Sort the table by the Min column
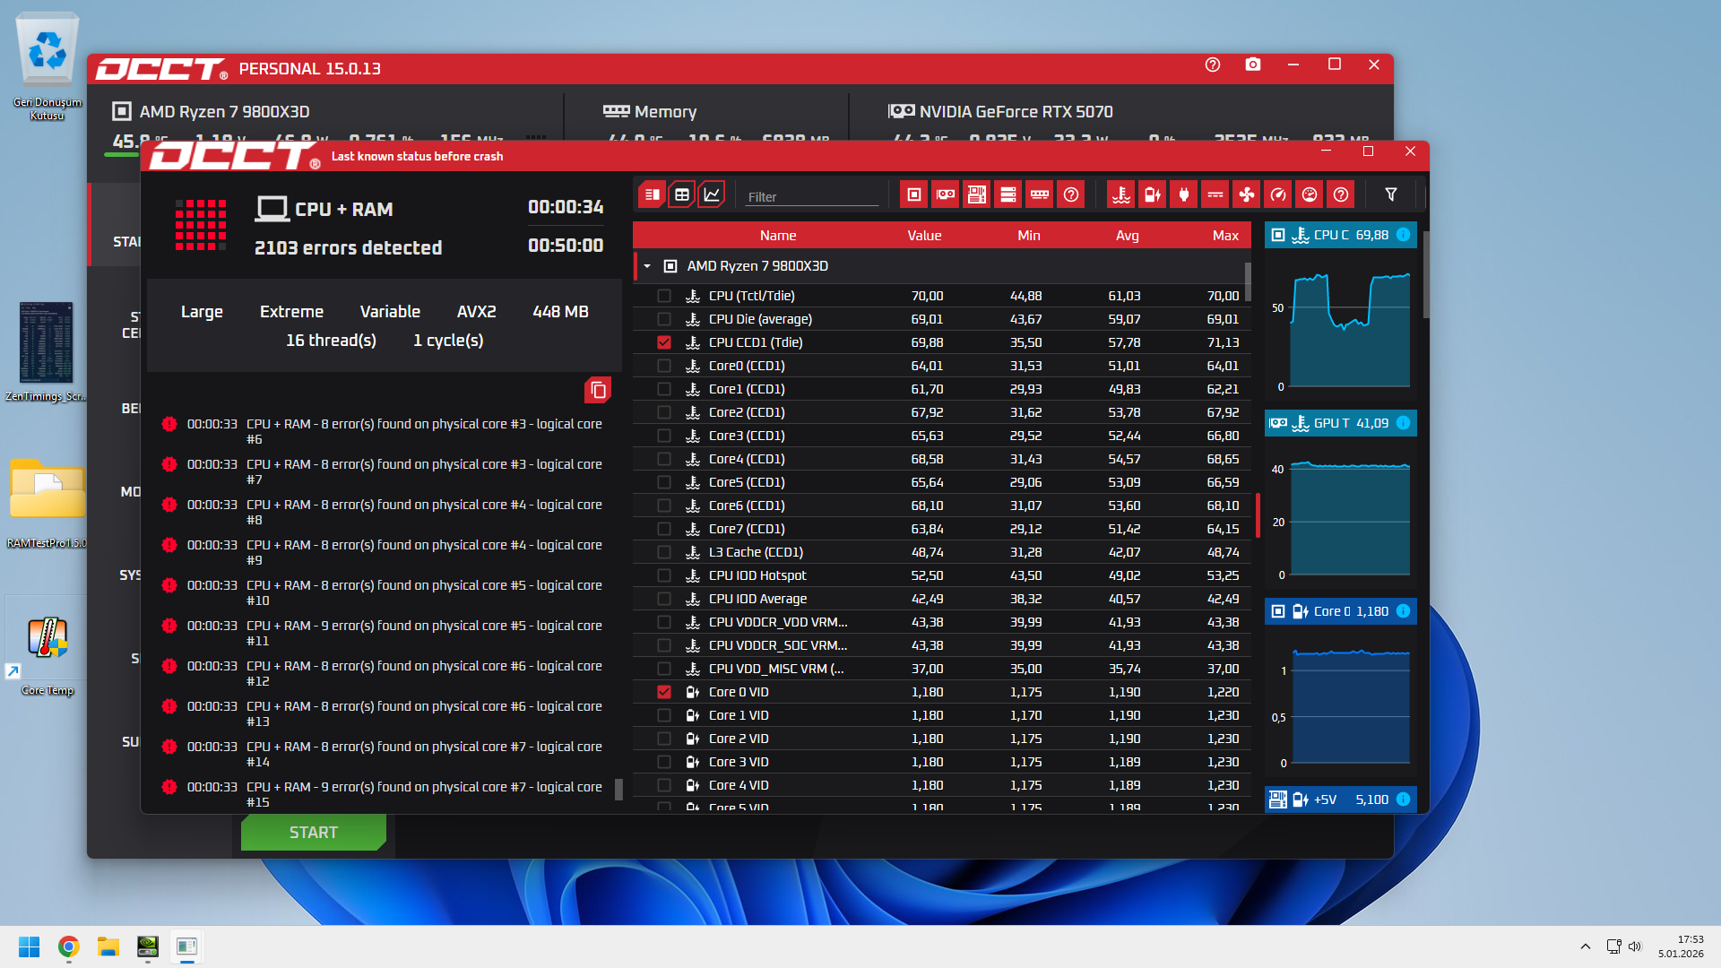Viewport: 1721px width, 968px height. [x=1029, y=236]
